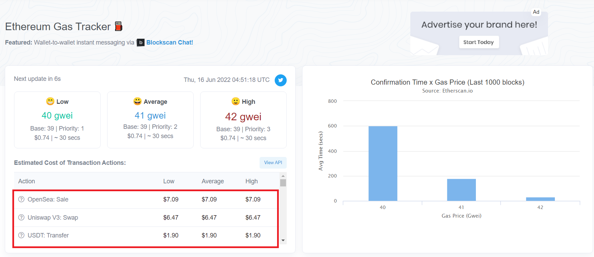Select the 40 gwei Low price
The height and width of the screenshot is (257, 594).
57,115
